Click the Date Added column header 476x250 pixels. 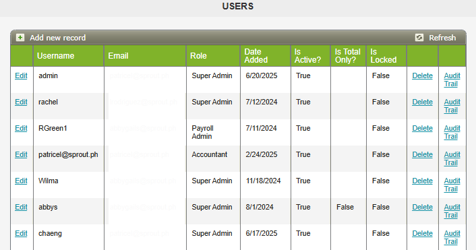(256, 56)
